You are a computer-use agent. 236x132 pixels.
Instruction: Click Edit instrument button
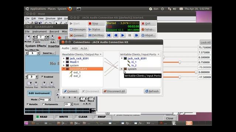[x=39, y=93]
